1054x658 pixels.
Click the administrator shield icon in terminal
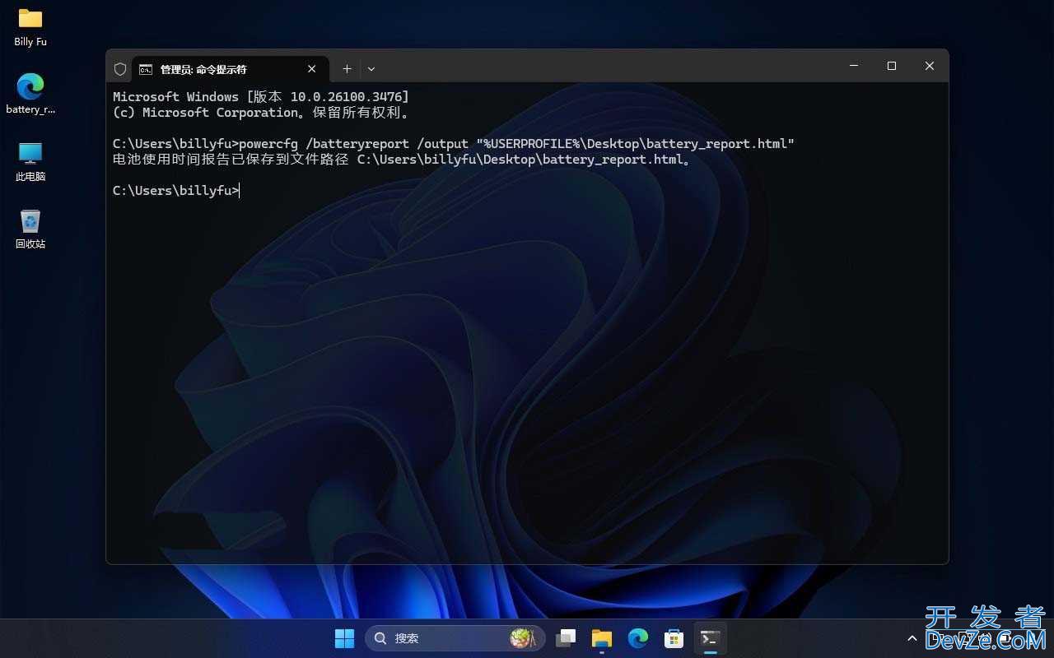[x=120, y=69]
